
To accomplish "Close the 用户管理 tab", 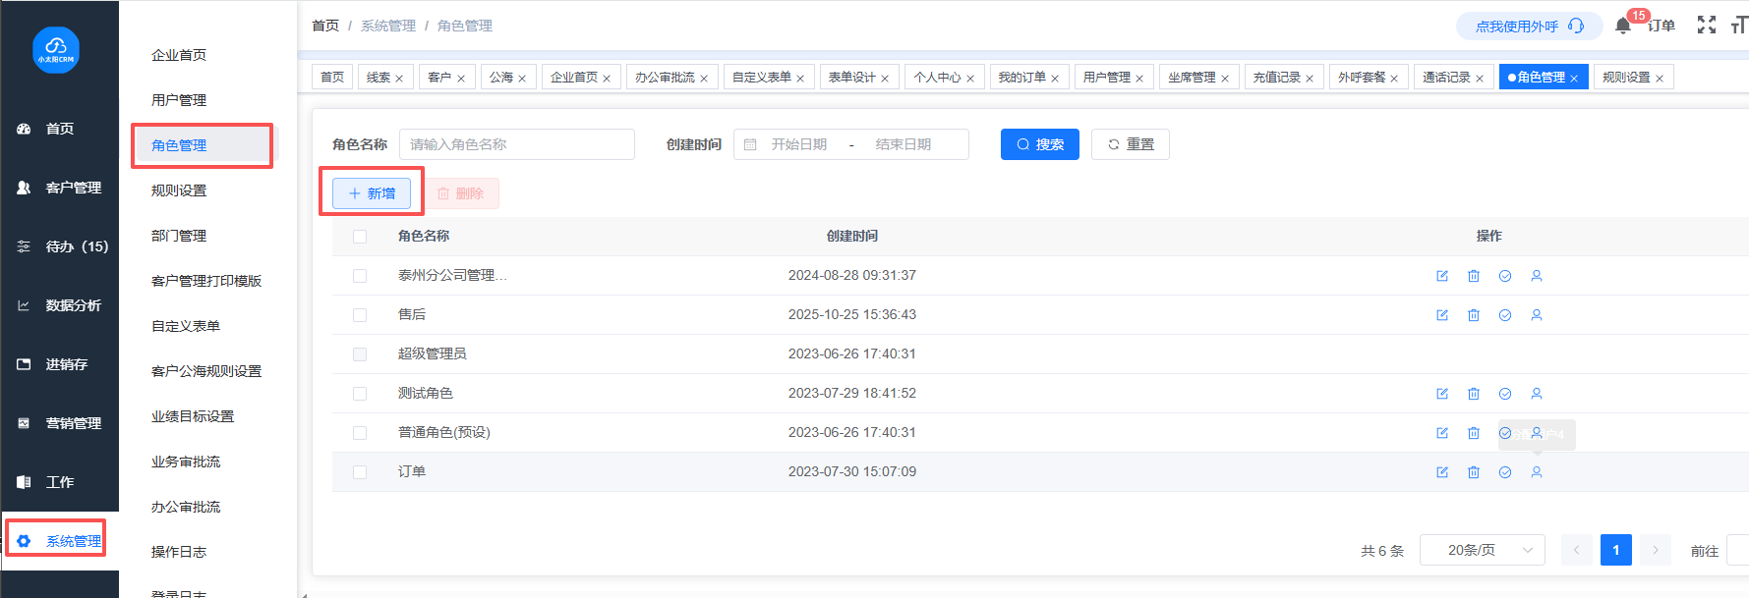I will click(x=1139, y=79).
